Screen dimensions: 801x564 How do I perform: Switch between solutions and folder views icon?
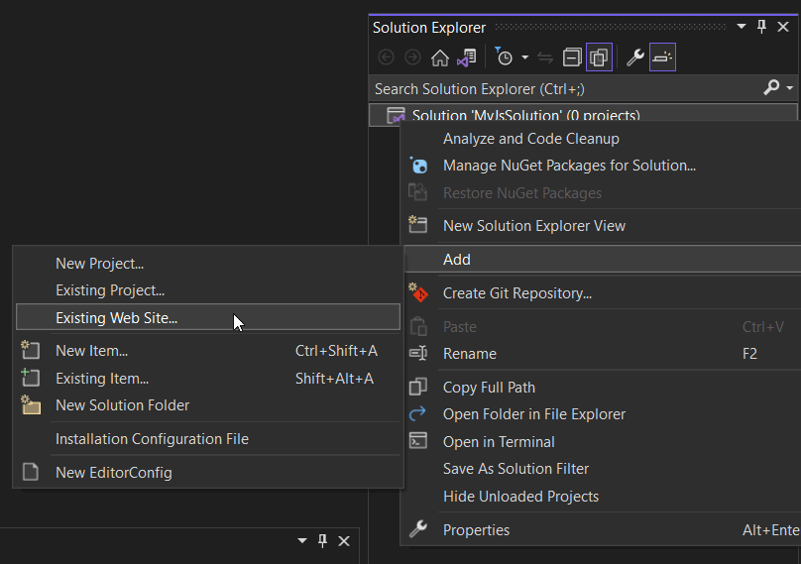pyautogui.click(x=467, y=57)
